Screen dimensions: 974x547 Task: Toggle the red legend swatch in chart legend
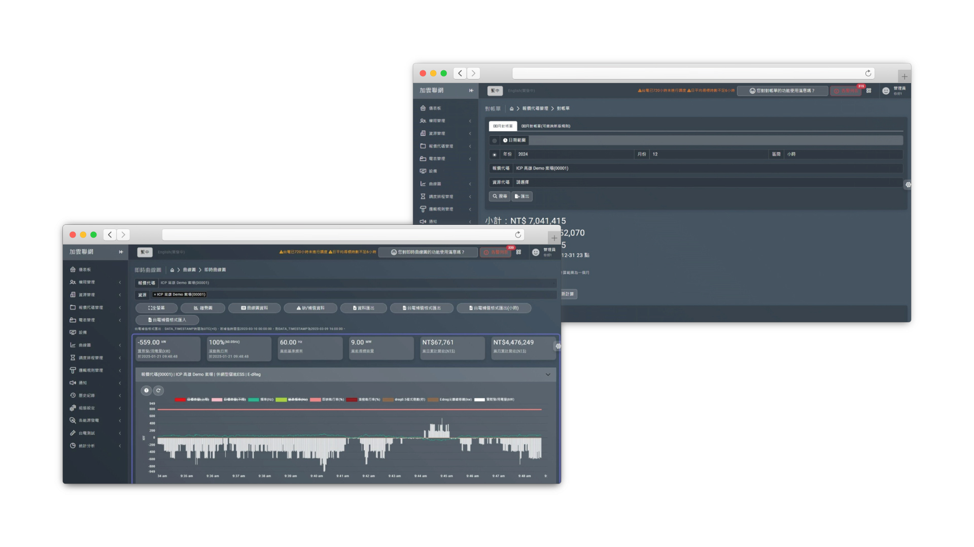click(x=180, y=400)
